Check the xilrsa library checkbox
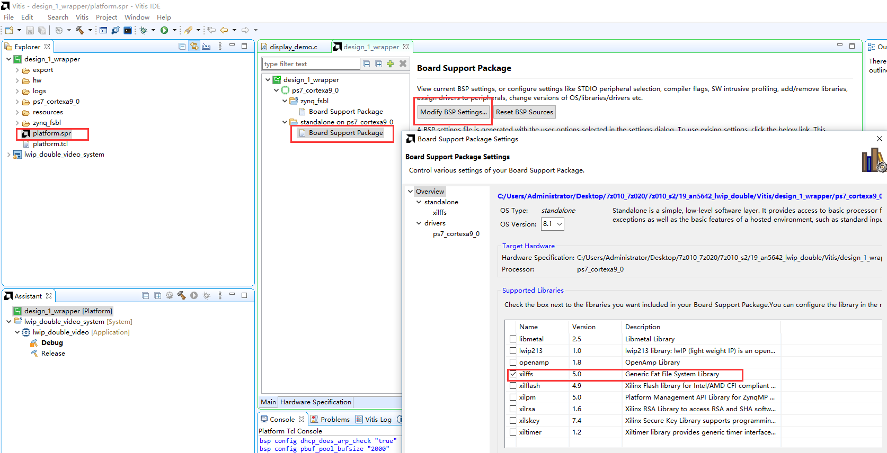This screenshot has width=887, height=453. (513, 409)
